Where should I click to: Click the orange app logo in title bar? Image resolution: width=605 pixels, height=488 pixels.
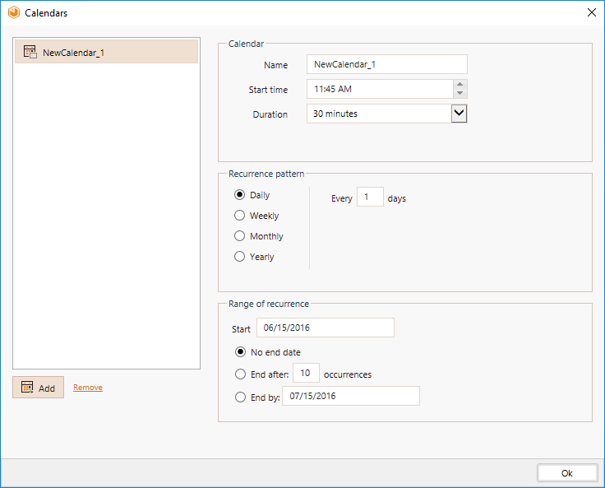point(14,12)
